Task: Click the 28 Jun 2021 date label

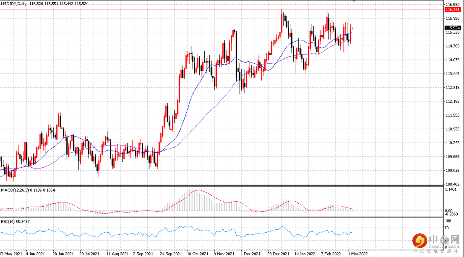Action: pyautogui.click(x=63, y=254)
